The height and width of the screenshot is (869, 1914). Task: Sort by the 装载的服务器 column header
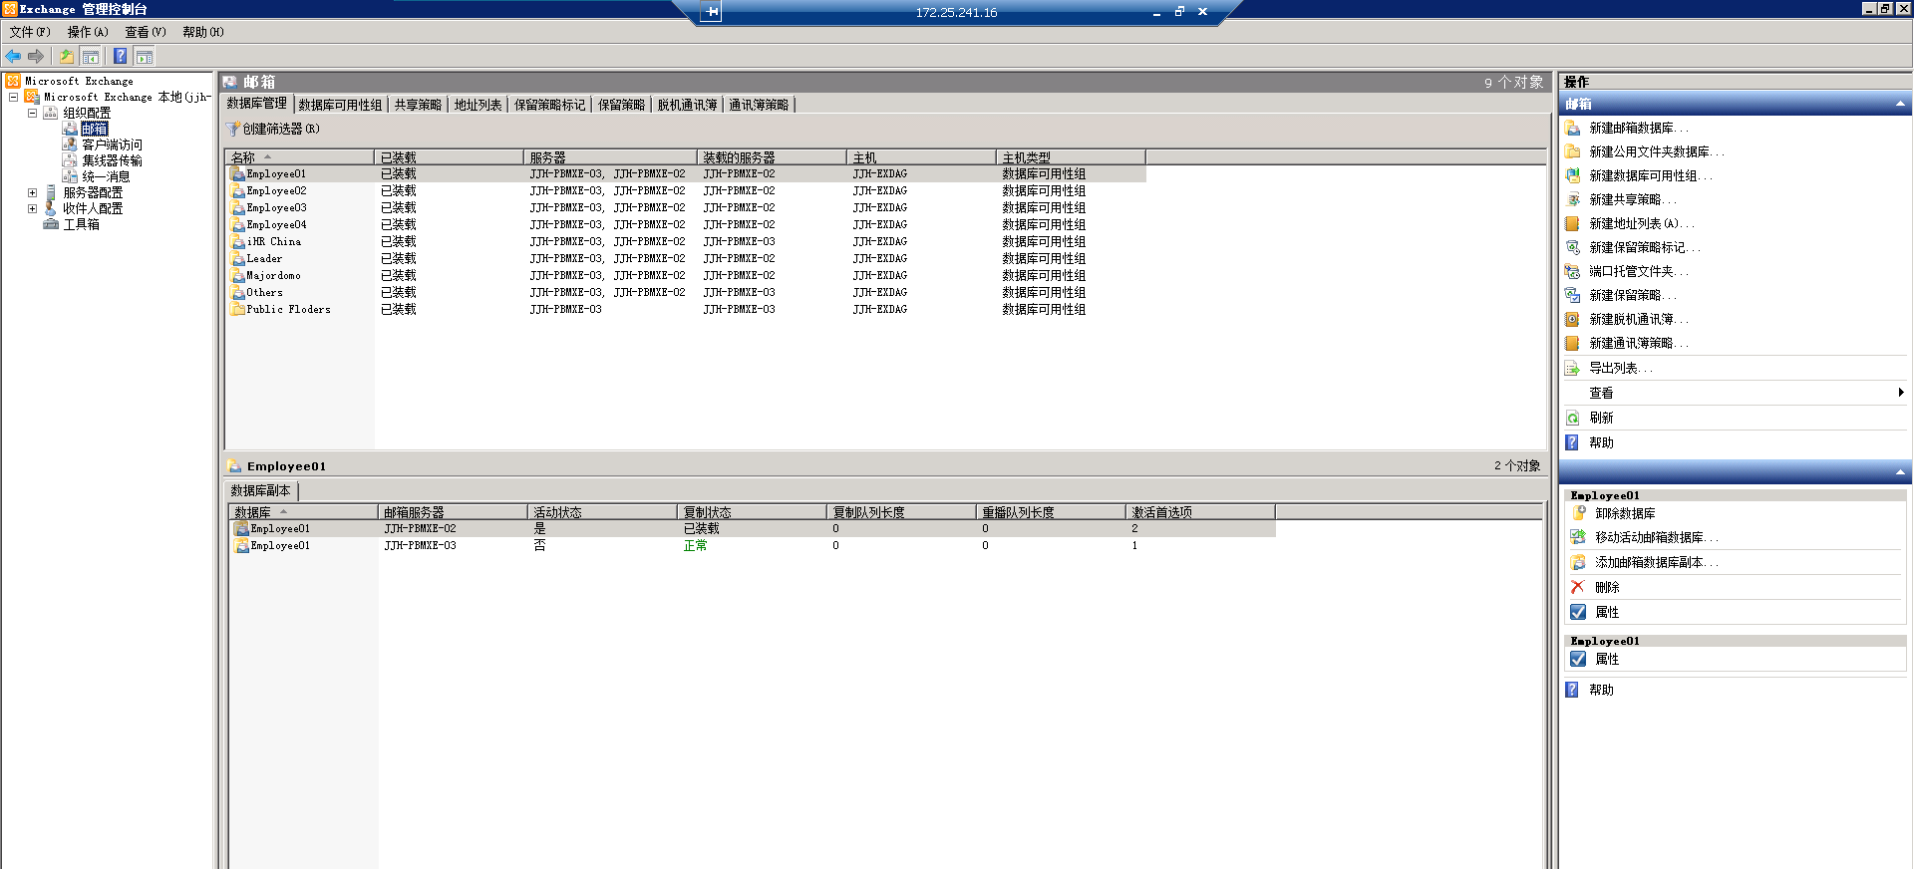pyautogui.click(x=772, y=157)
